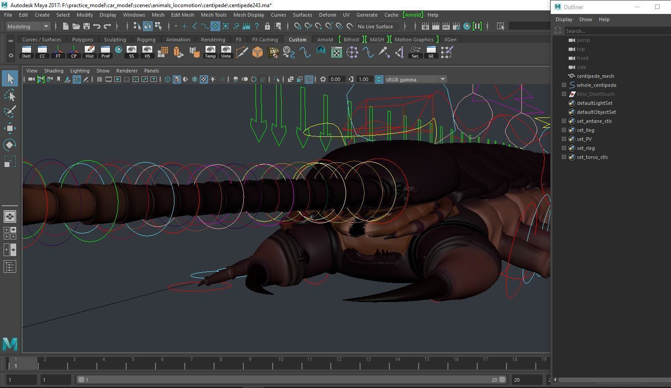Activate the arrow Select tool
The width and height of the screenshot is (671, 388).
pyautogui.click(x=10, y=78)
